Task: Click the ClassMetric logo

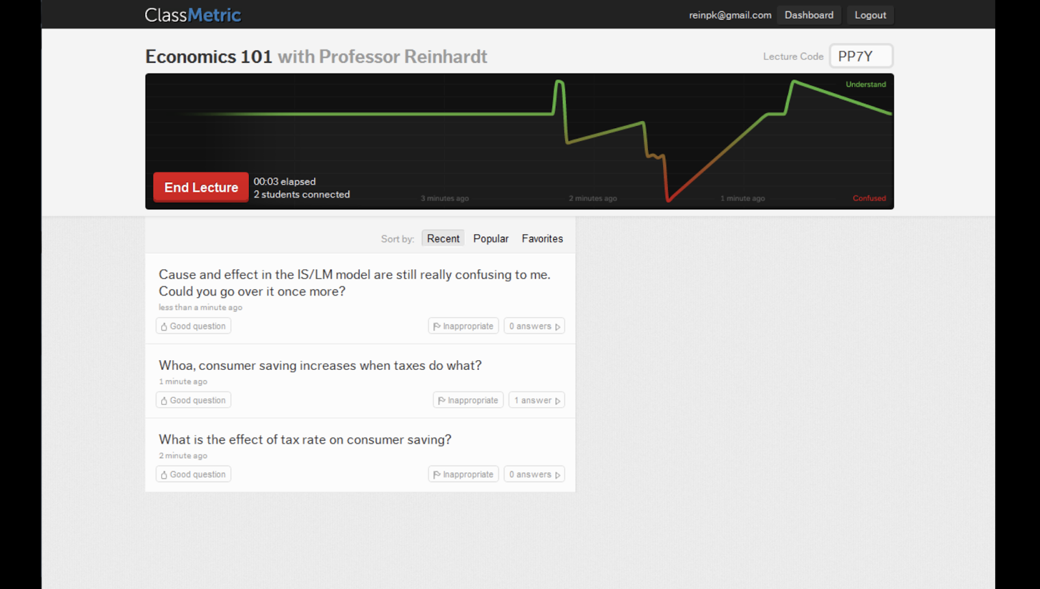Action: 192,15
